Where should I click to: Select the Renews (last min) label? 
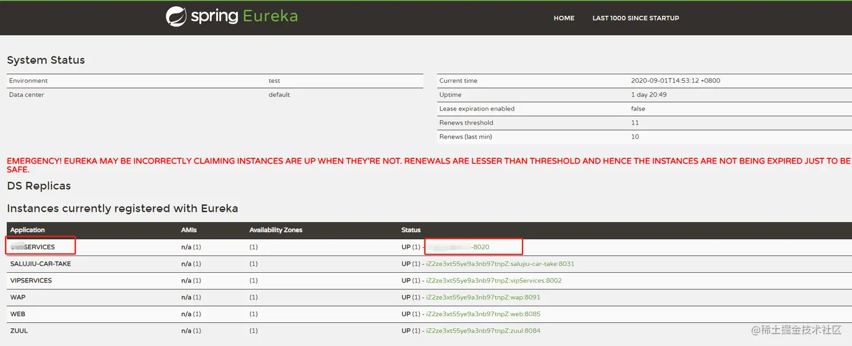(x=465, y=137)
